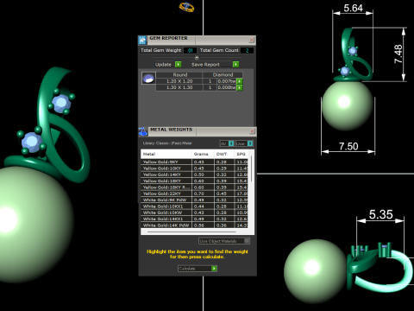The width and height of the screenshot is (414, 311).
Task: Close the Gem Reporter panel
Action: (252, 40)
